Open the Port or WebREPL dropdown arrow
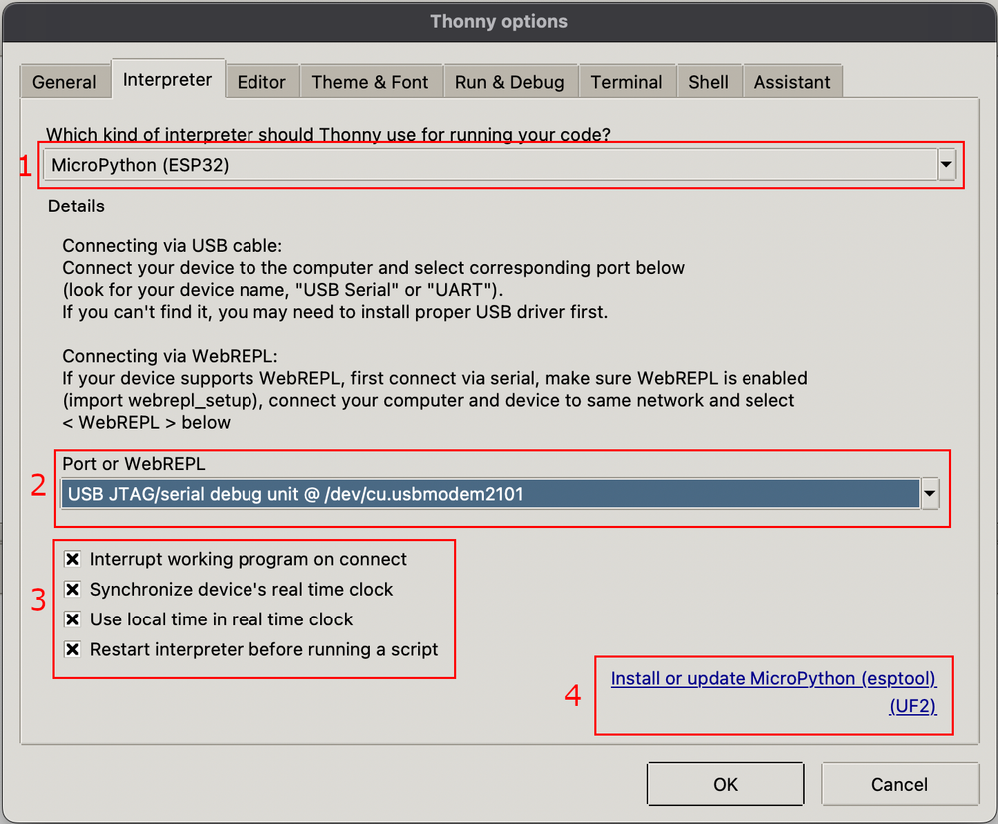 pyautogui.click(x=929, y=493)
